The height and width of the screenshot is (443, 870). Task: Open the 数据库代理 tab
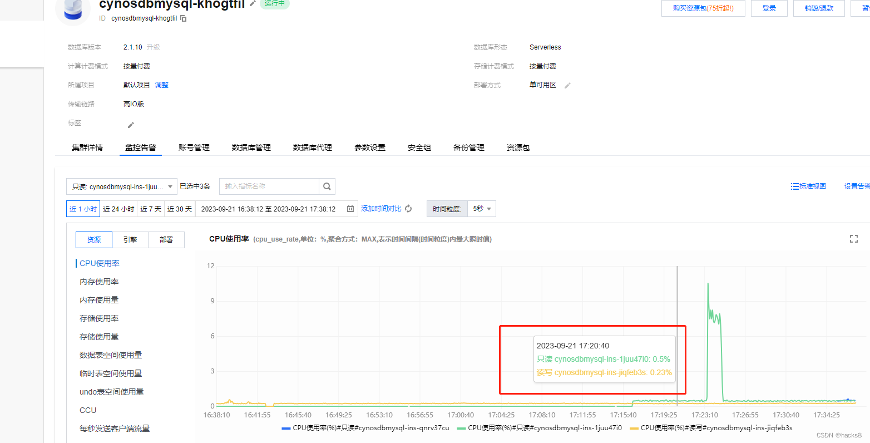313,147
